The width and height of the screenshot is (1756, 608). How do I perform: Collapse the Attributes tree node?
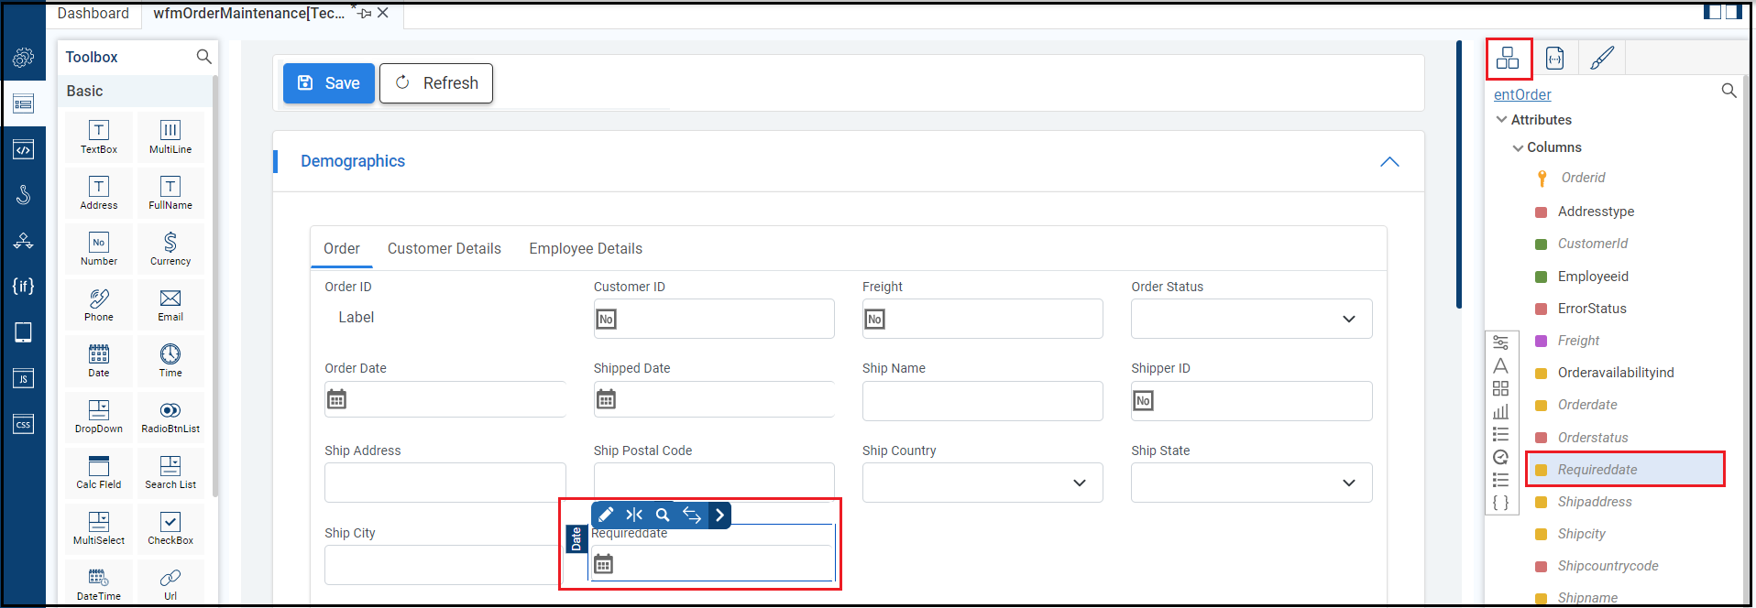pos(1501,120)
